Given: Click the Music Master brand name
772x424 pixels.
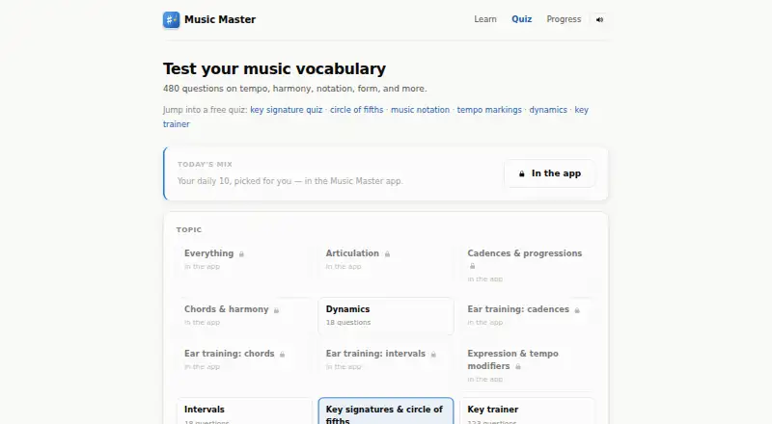Looking at the screenshot, I should [x=220, y=19].
